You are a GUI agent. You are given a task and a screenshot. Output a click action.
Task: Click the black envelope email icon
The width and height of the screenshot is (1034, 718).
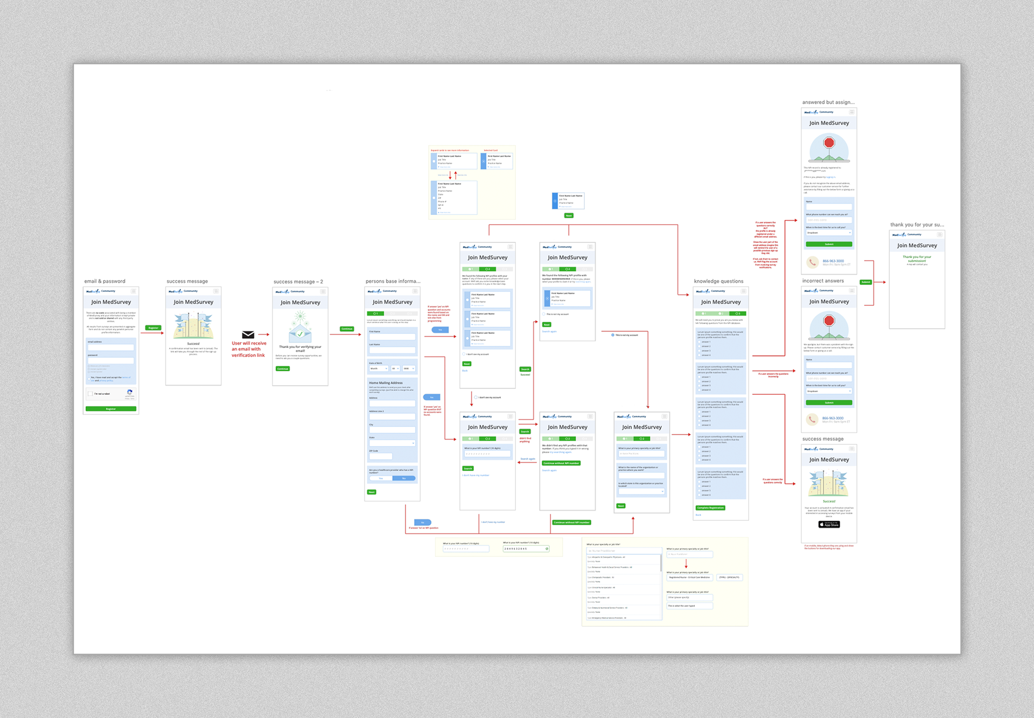click(248, 335)
